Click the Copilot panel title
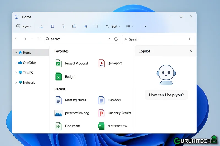 [144, 51]
